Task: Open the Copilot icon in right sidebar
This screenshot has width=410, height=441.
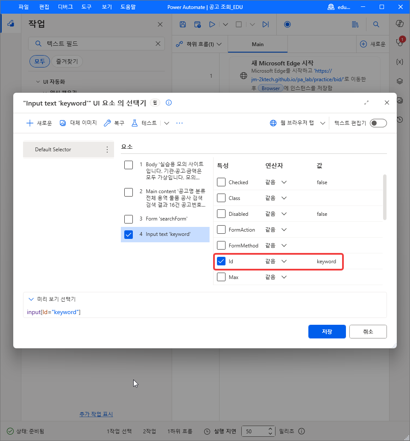Action: click(x=400, y=24)
